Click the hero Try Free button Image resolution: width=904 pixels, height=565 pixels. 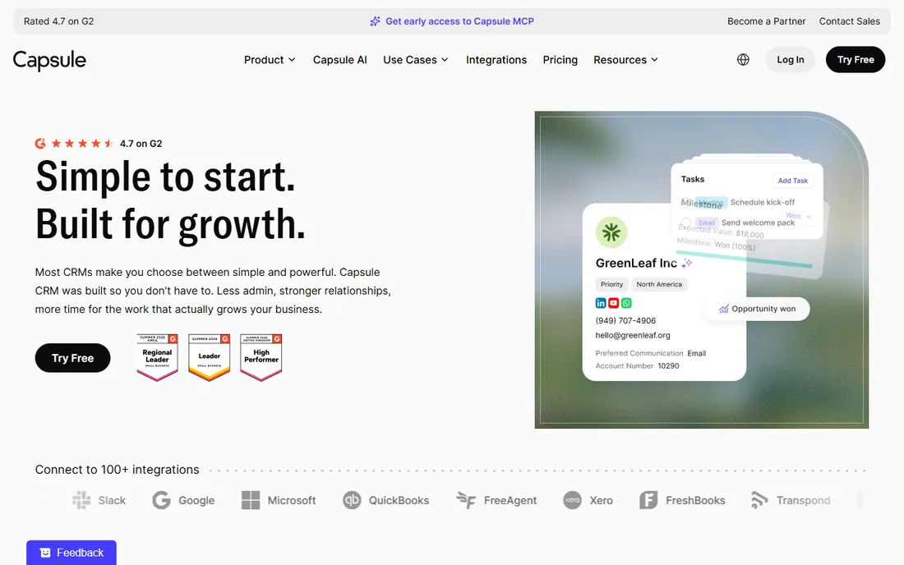pyautogui.click(x=72, y=358)
